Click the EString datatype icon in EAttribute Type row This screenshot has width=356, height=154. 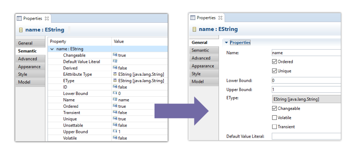pyautogui.click(x=115, y=74)
